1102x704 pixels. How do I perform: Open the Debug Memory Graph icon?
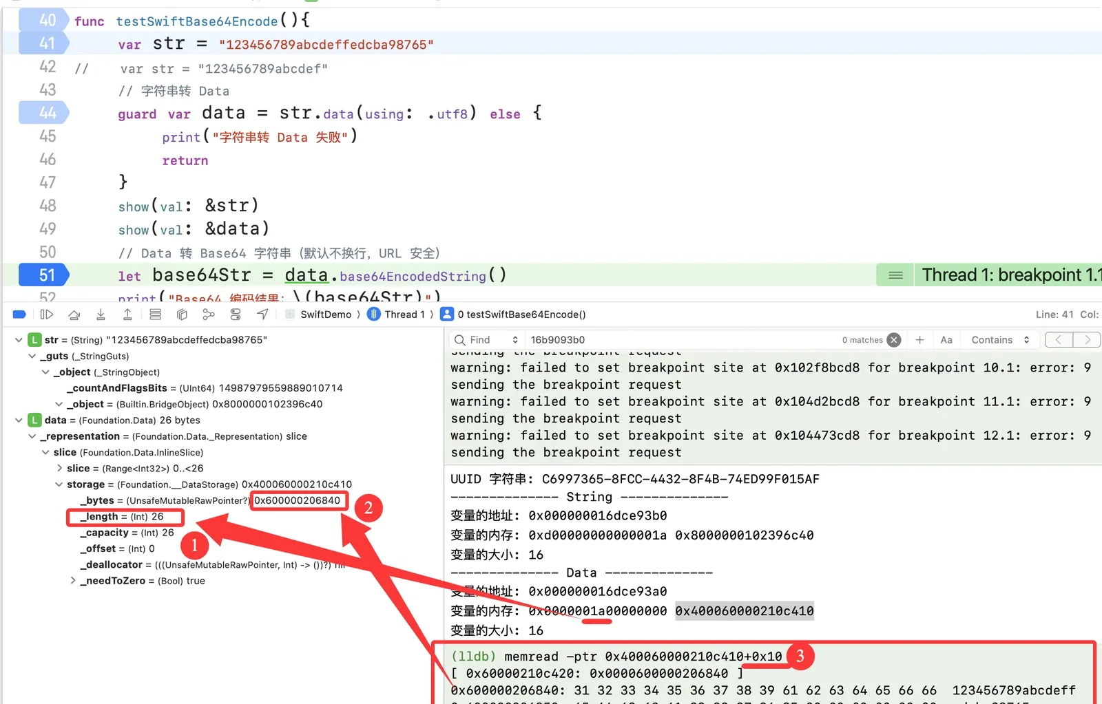click(209, 314)
